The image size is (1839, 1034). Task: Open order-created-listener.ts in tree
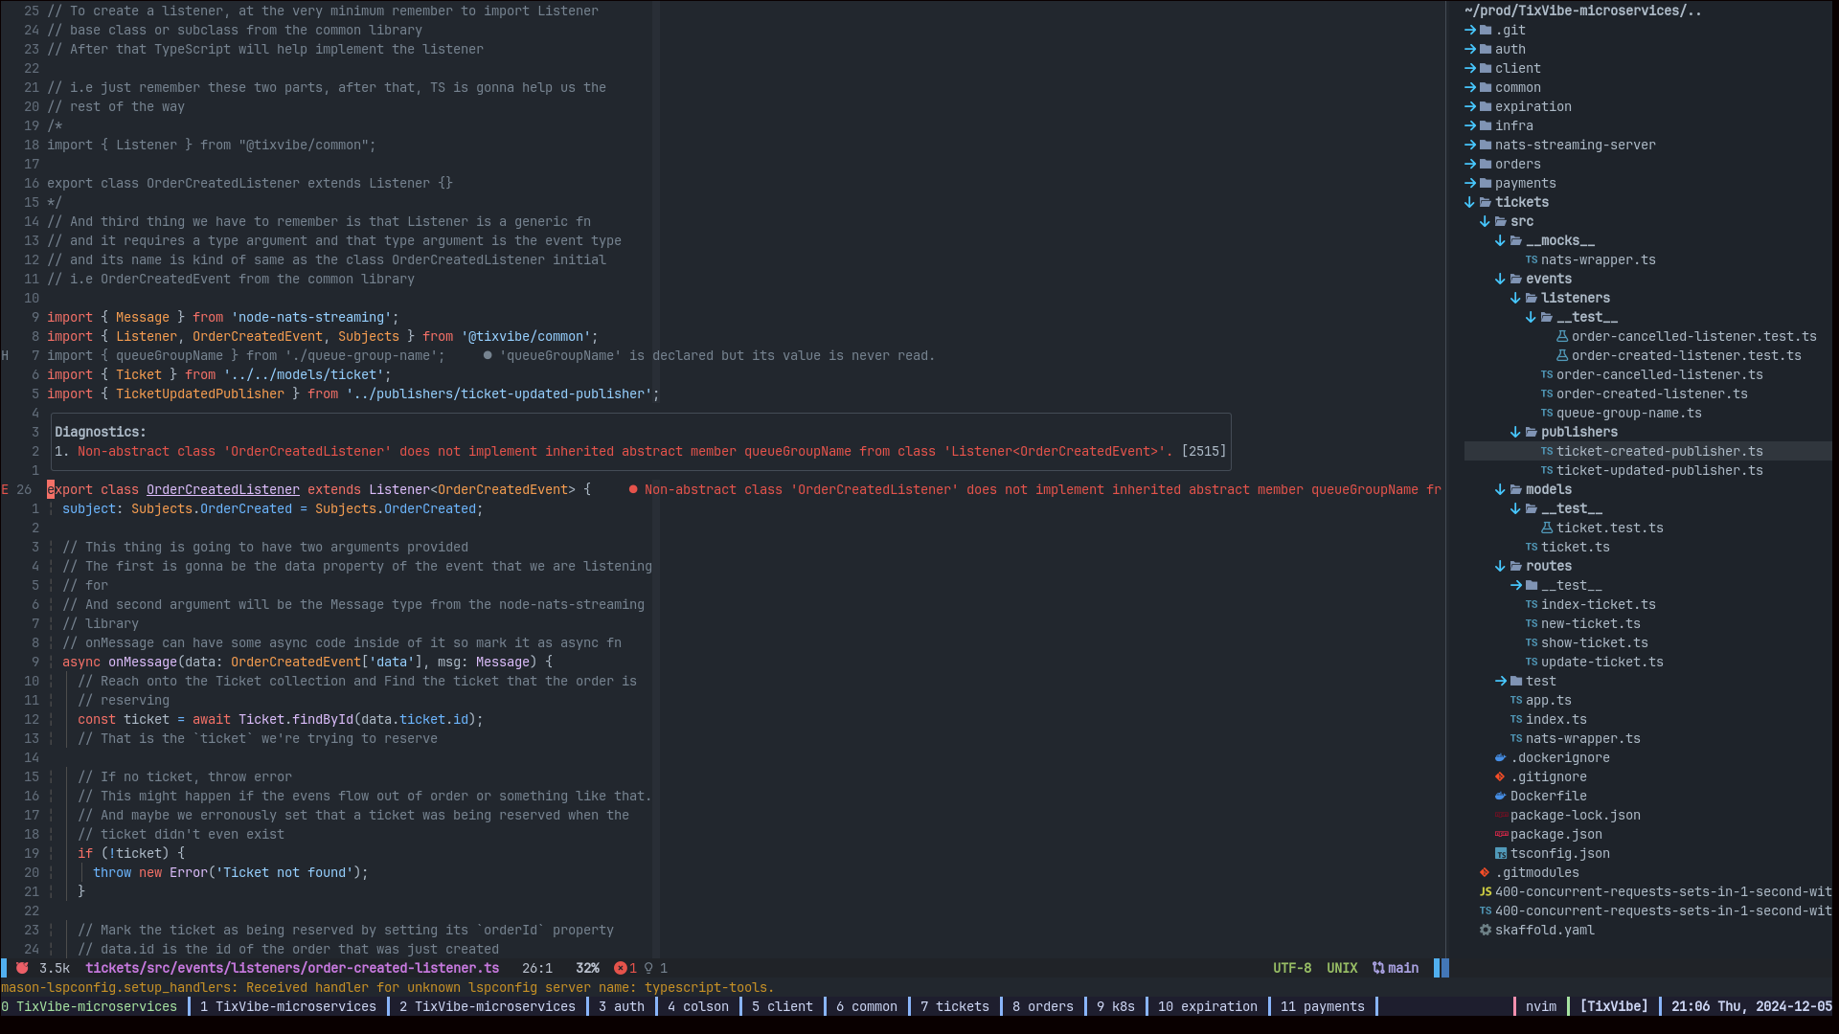coord(1651,393)
